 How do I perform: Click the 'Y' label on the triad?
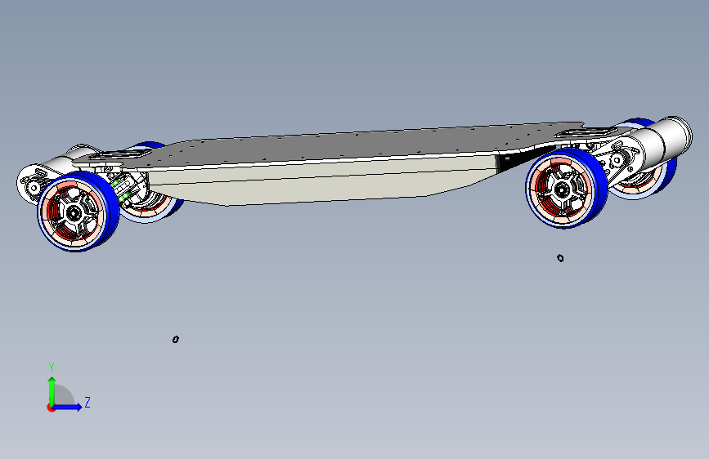[x=52, y=368]
